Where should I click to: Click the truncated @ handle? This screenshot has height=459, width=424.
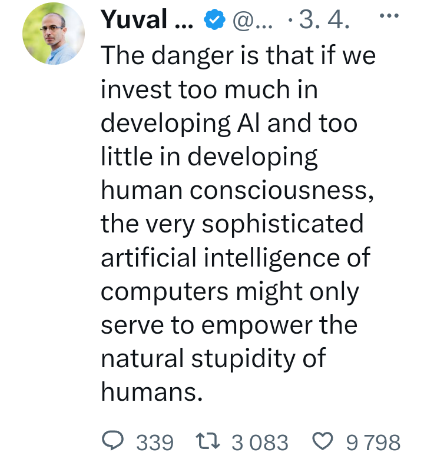(x=251, y=21)
